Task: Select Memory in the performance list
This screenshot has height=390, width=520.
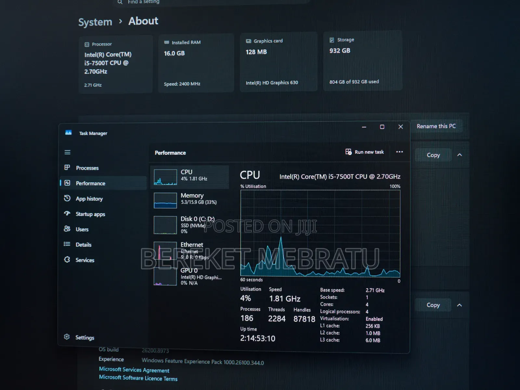Action: (190, 200)
